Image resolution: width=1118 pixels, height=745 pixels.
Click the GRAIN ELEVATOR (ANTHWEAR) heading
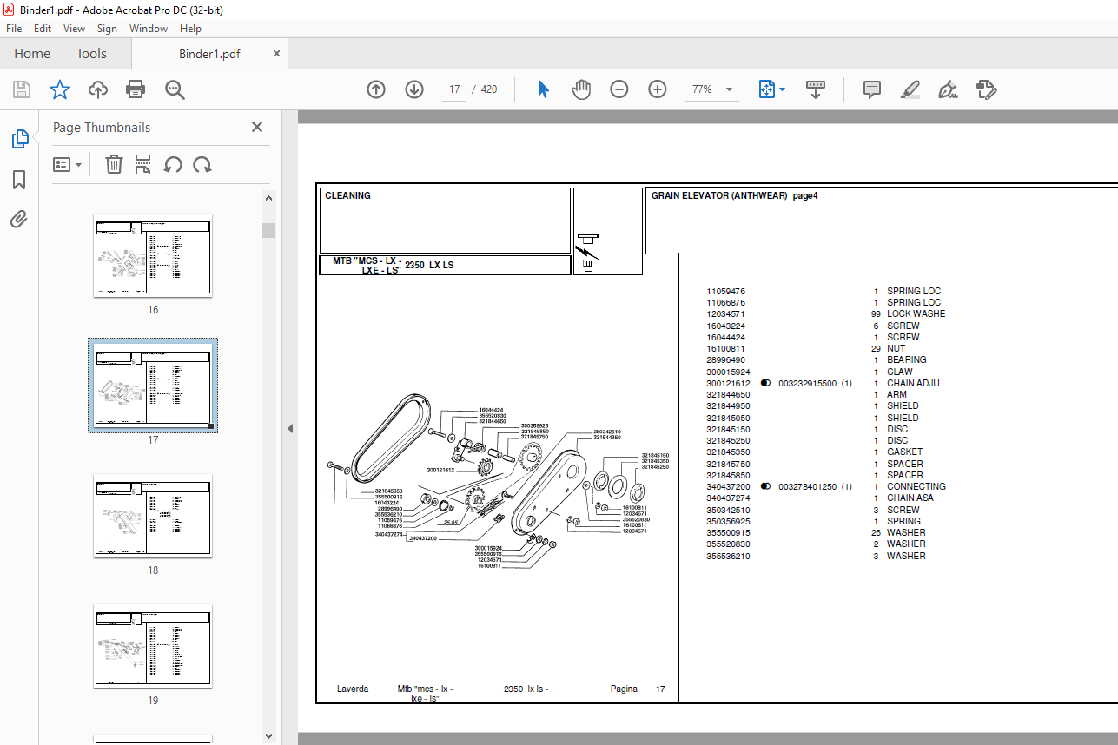click(734, 196)
